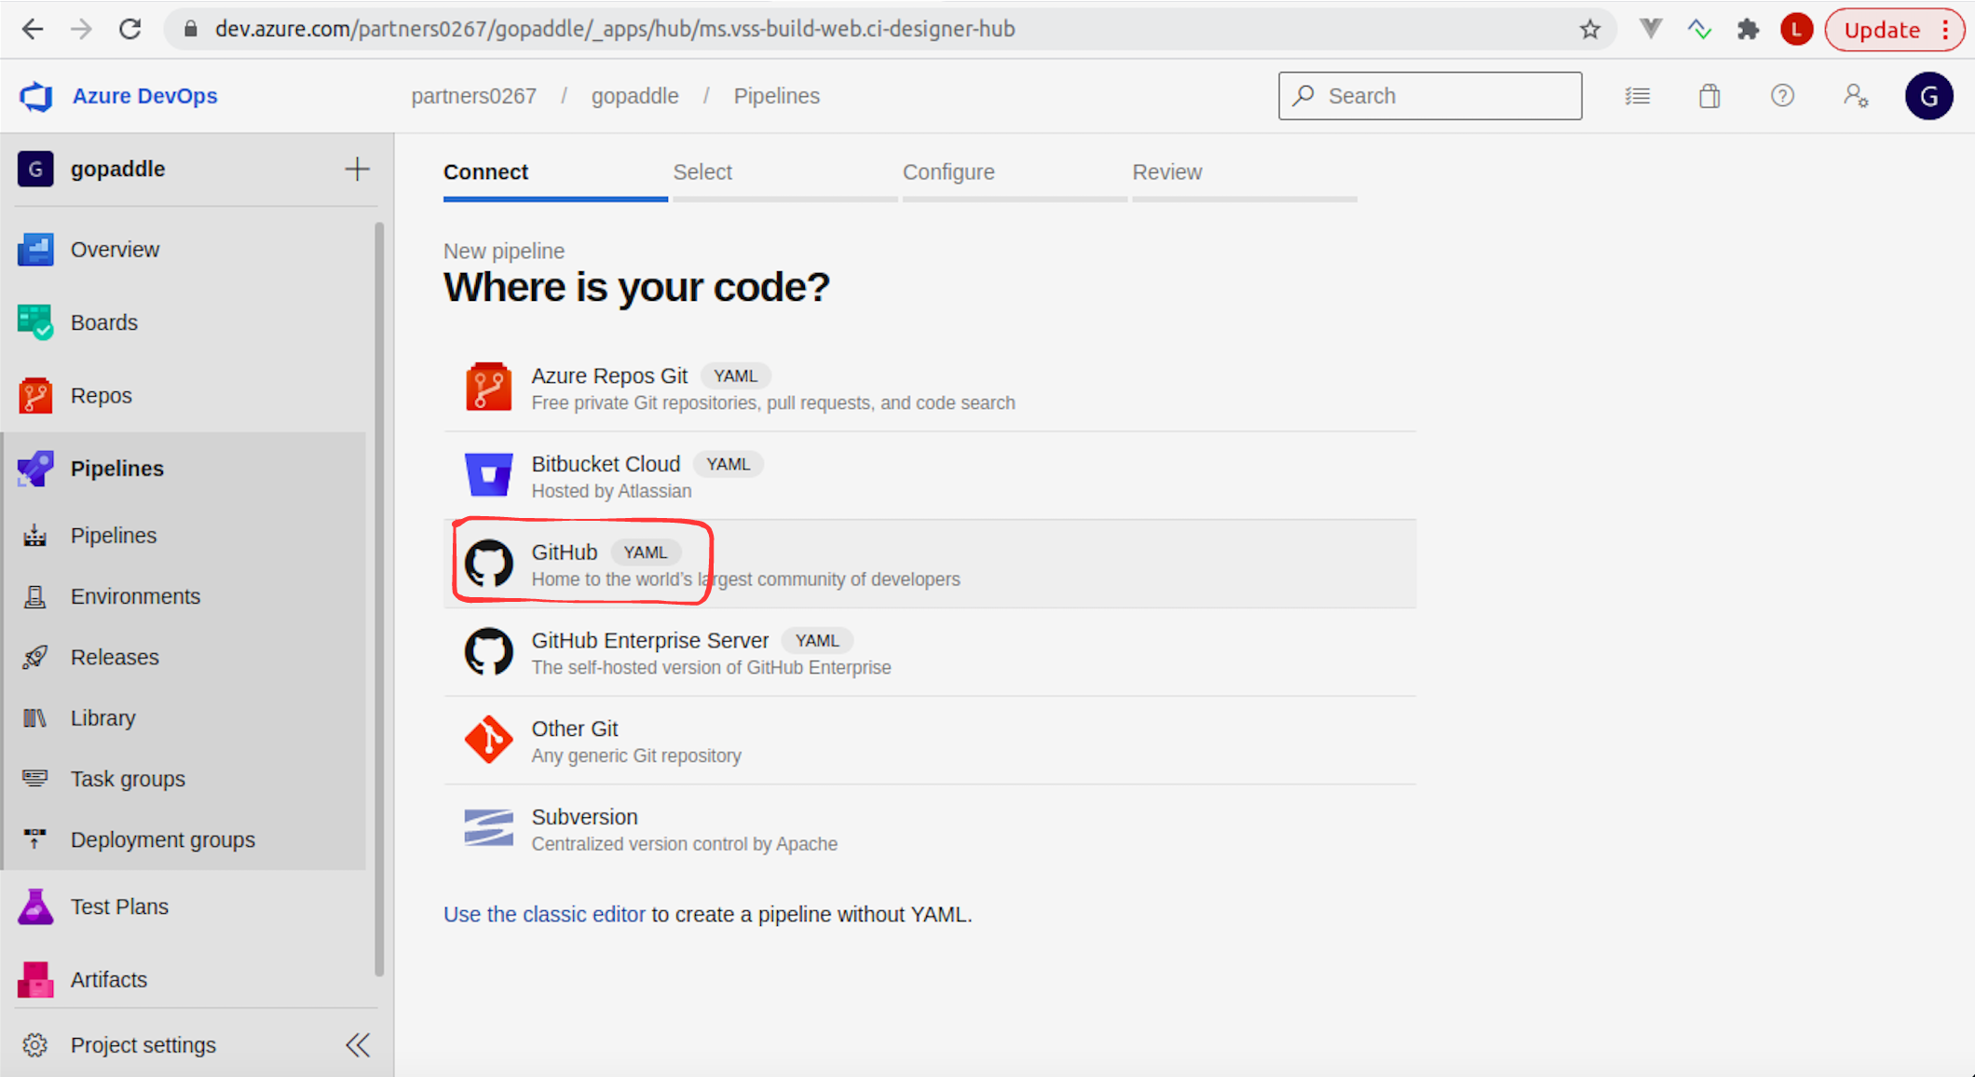Open the Boards sidebar icon
Viewport: 1975px width, 1077px height.
click(x=35, y=322)
